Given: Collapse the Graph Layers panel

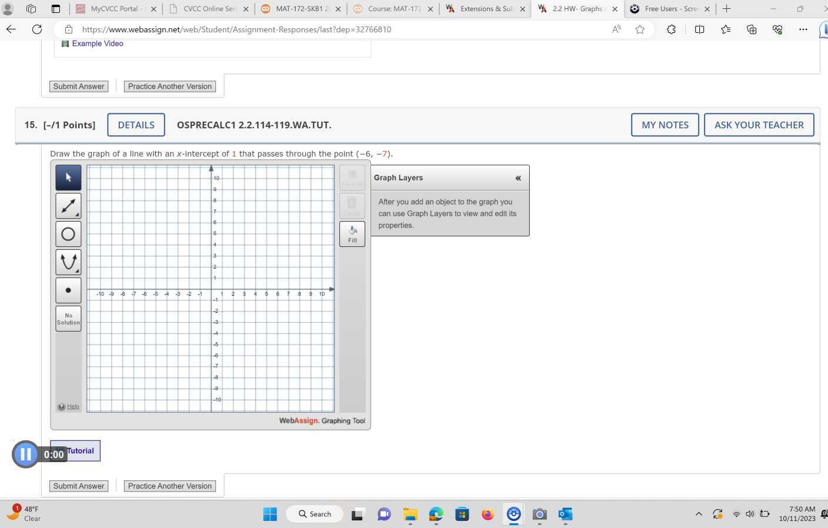Looking at the screenshot, I should (x=518, y=178).
